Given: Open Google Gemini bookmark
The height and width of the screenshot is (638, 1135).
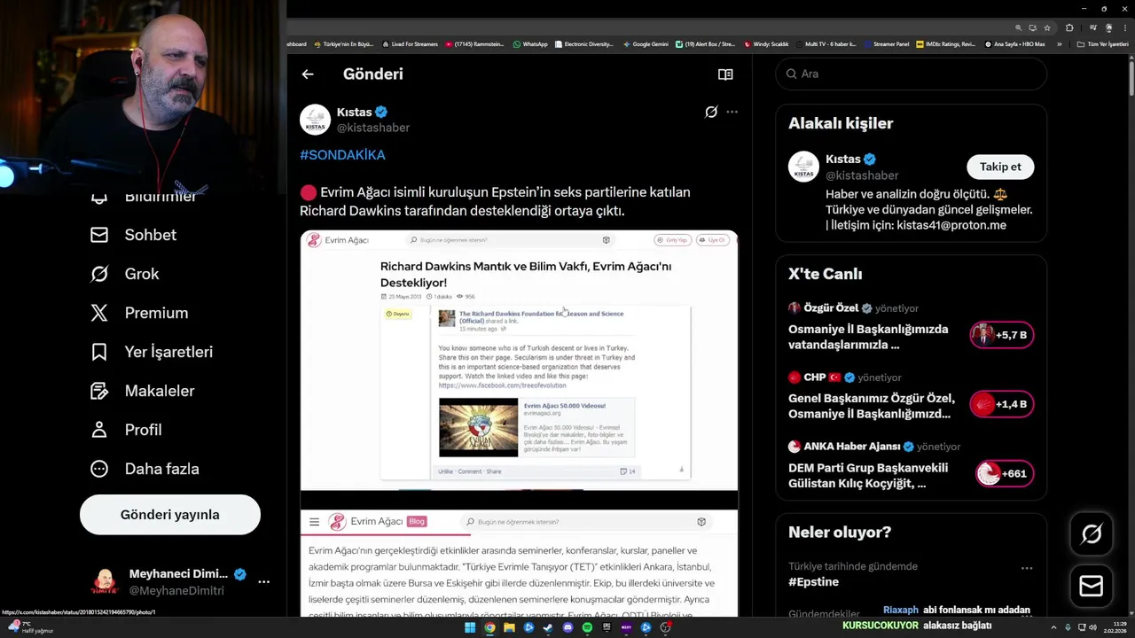Looking at the screenshot, I should point(646,43).
